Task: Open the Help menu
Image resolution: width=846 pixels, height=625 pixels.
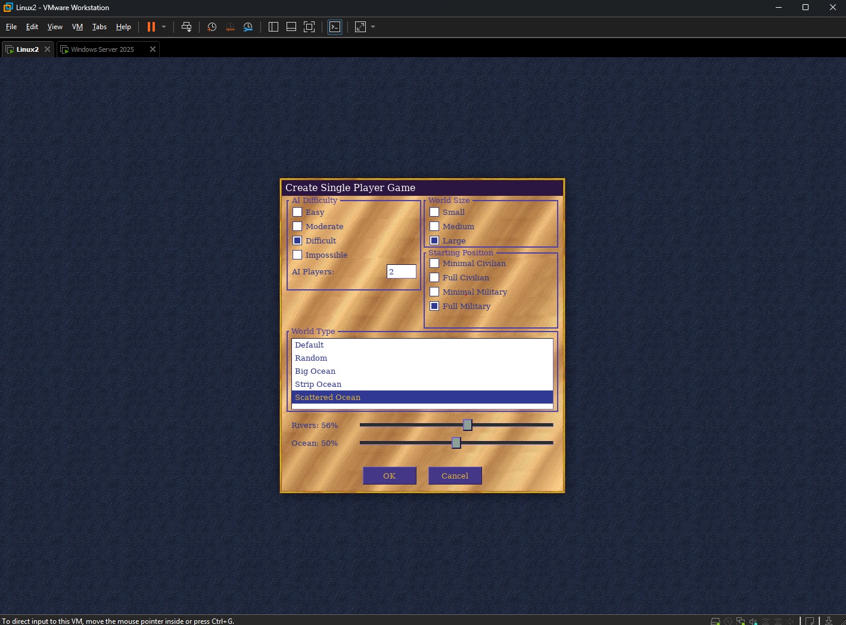Action: tap(123, 27)
